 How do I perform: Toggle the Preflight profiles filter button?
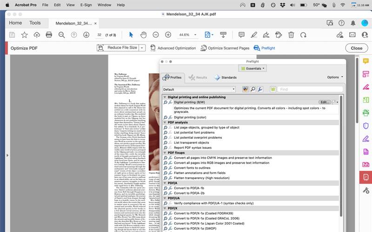click(245, 89)
